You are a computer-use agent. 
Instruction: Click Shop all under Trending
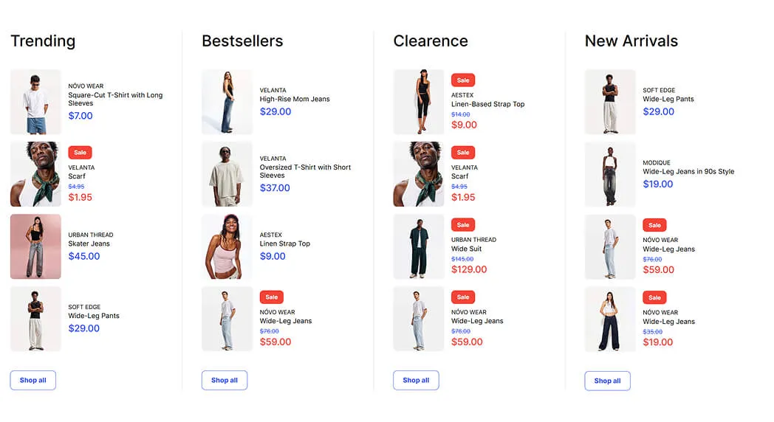32,380
